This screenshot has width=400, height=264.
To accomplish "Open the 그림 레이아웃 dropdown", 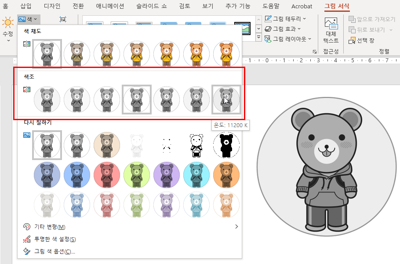I will click(x=310, y=39).
